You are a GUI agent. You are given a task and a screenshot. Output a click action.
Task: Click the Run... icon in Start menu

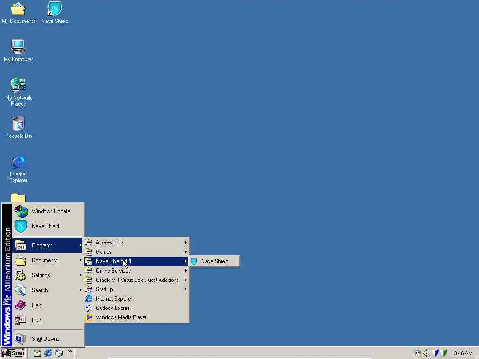(21, 320)
